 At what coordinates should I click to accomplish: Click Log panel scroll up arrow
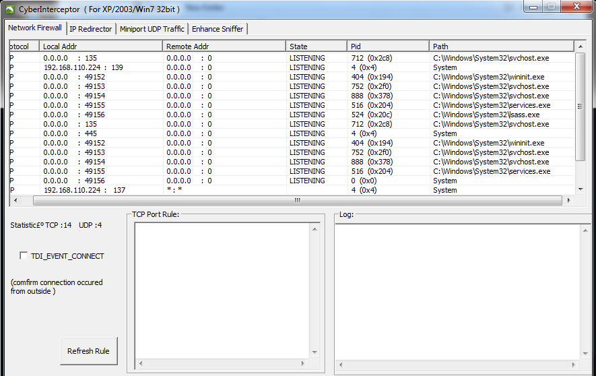(x=586, y=230)
